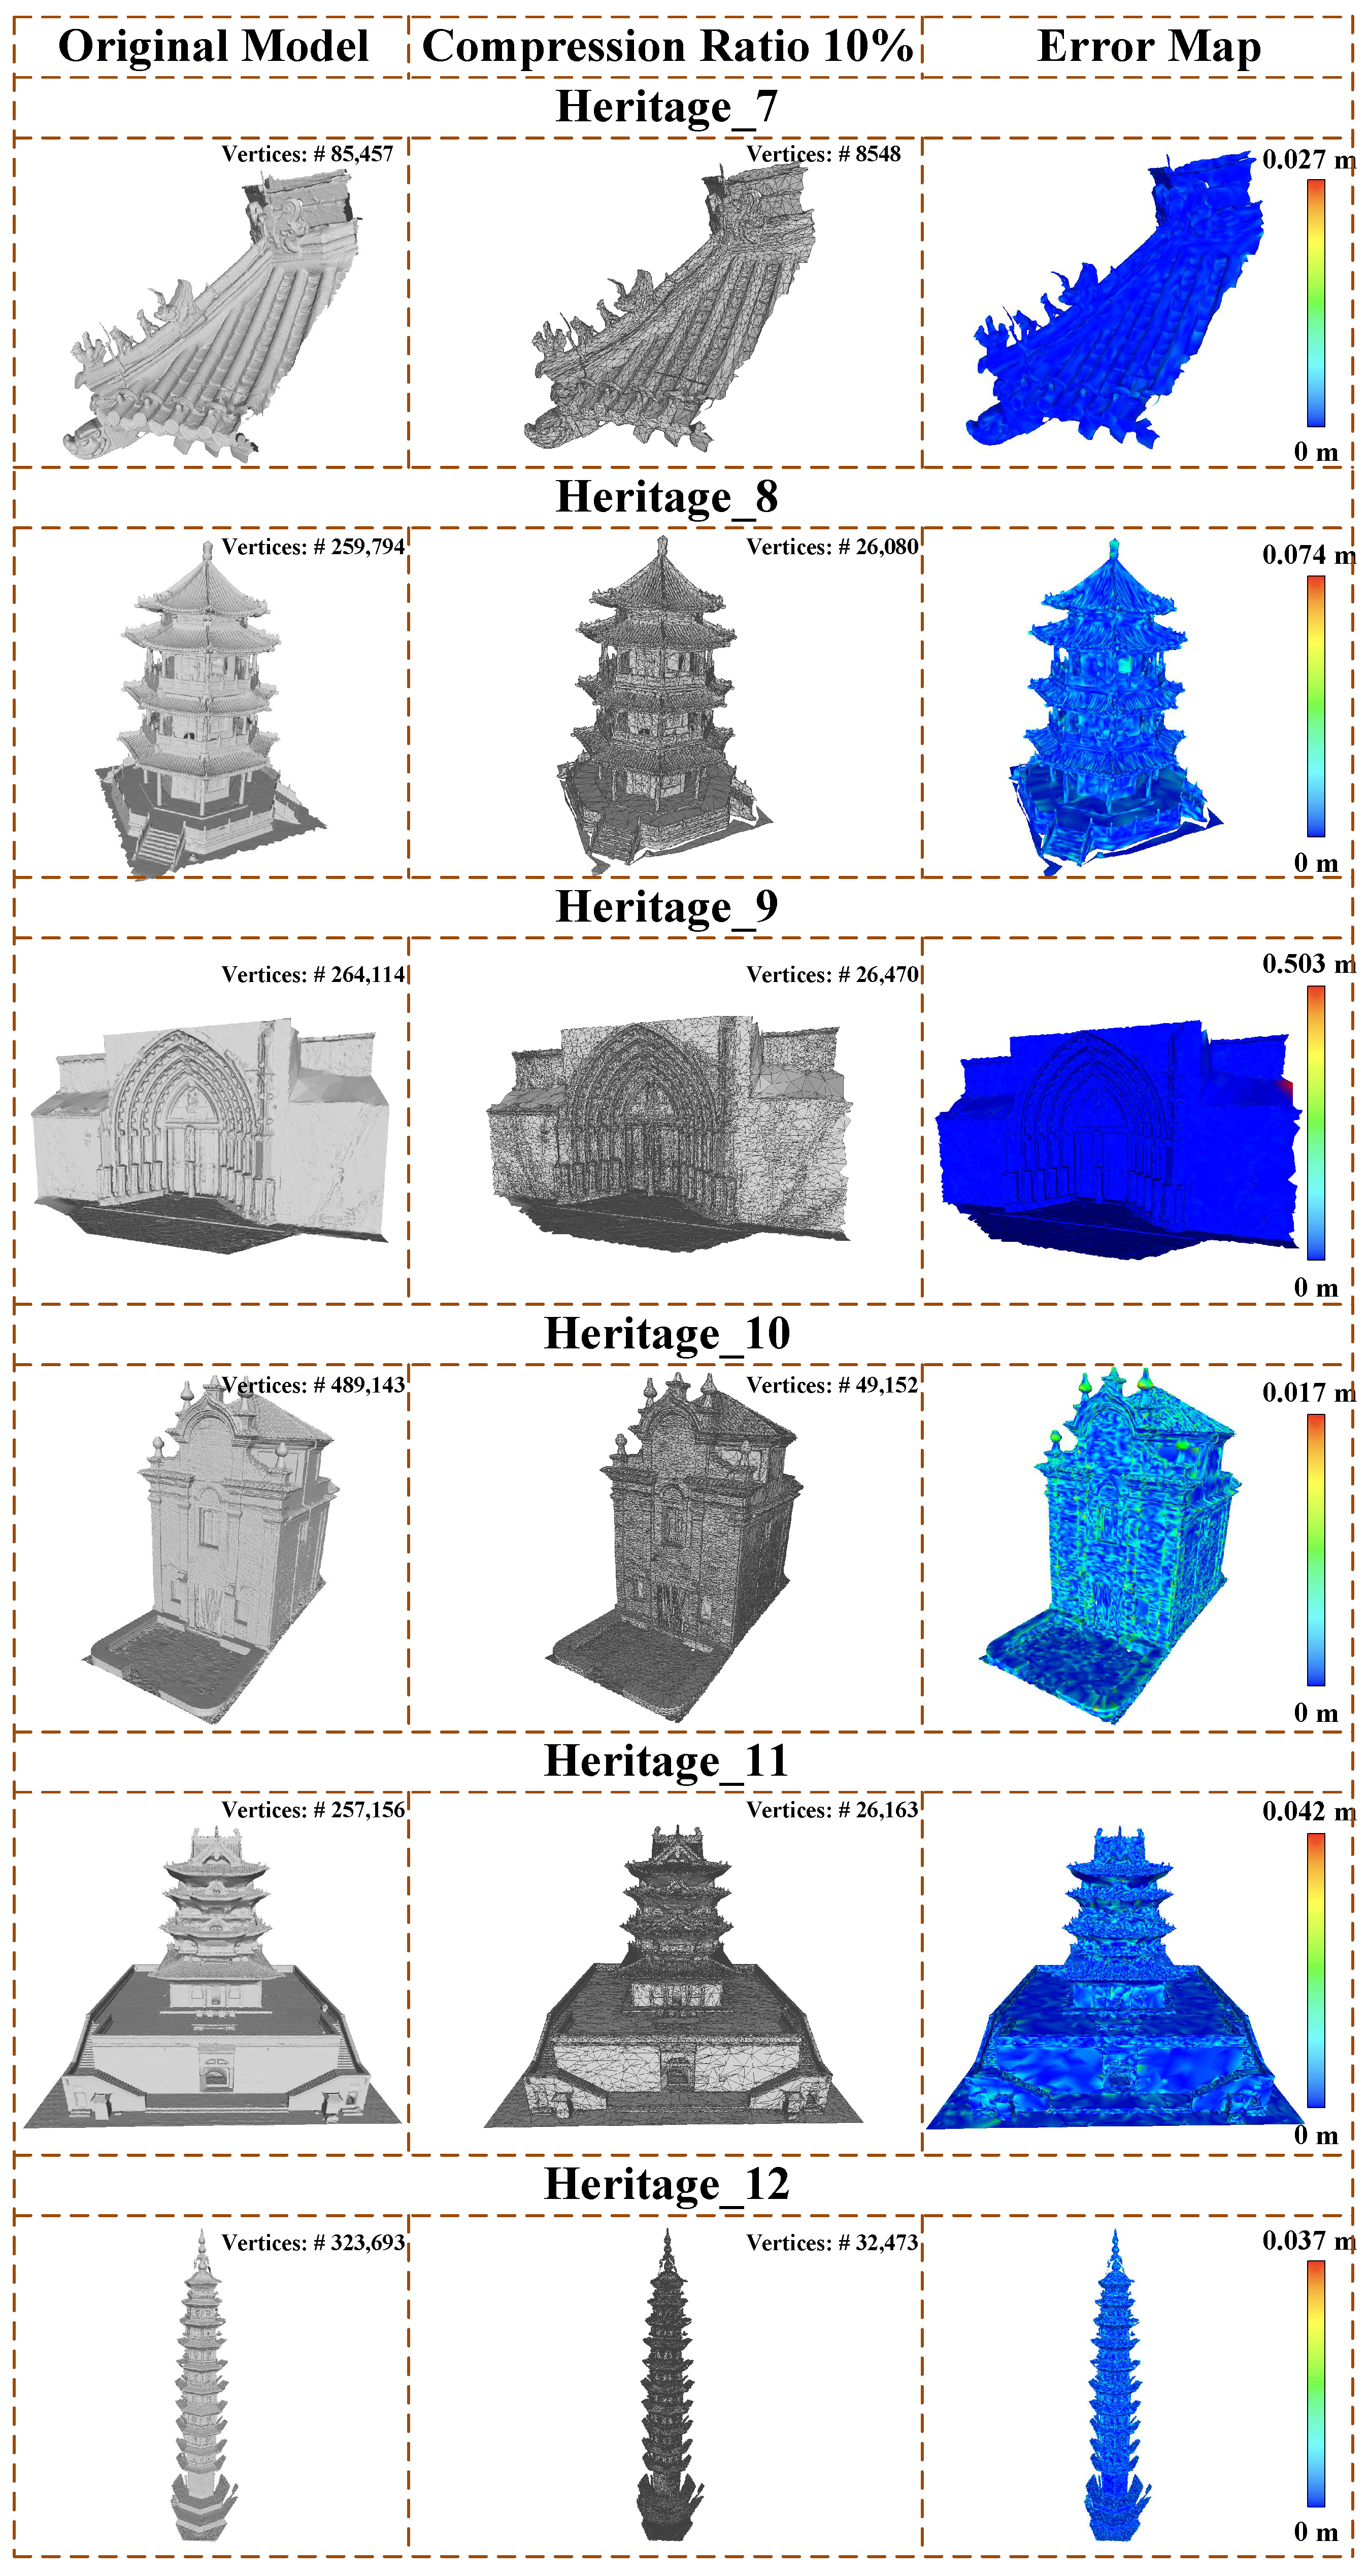Open the Heritage_11 original temple model image

pyautogui.click(x=212, y=1978)
